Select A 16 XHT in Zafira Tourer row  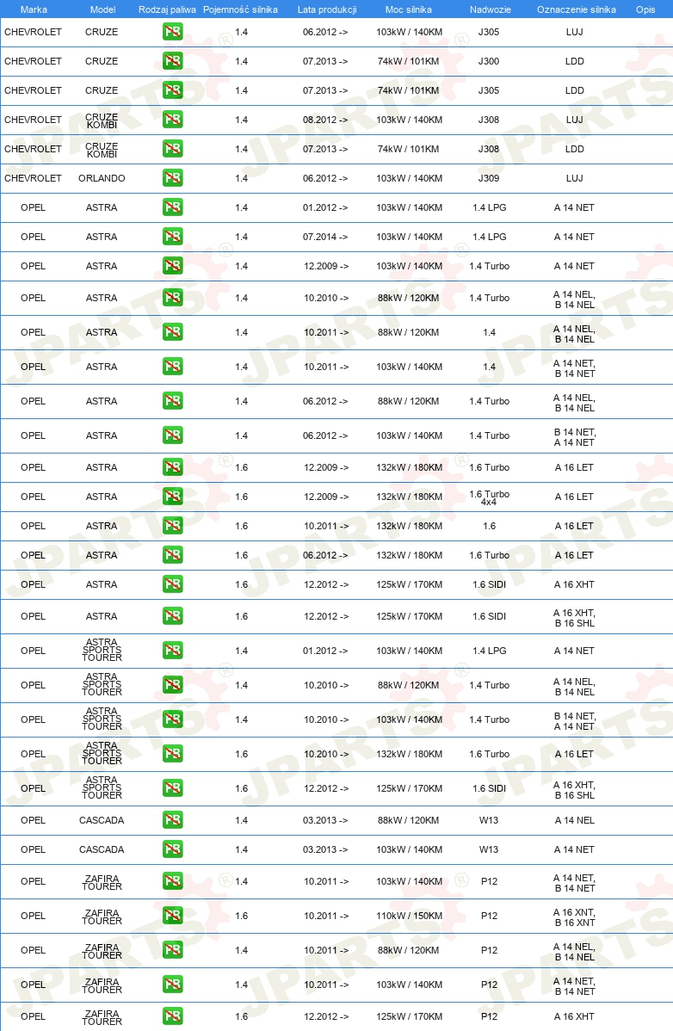tap(574, 1016)
